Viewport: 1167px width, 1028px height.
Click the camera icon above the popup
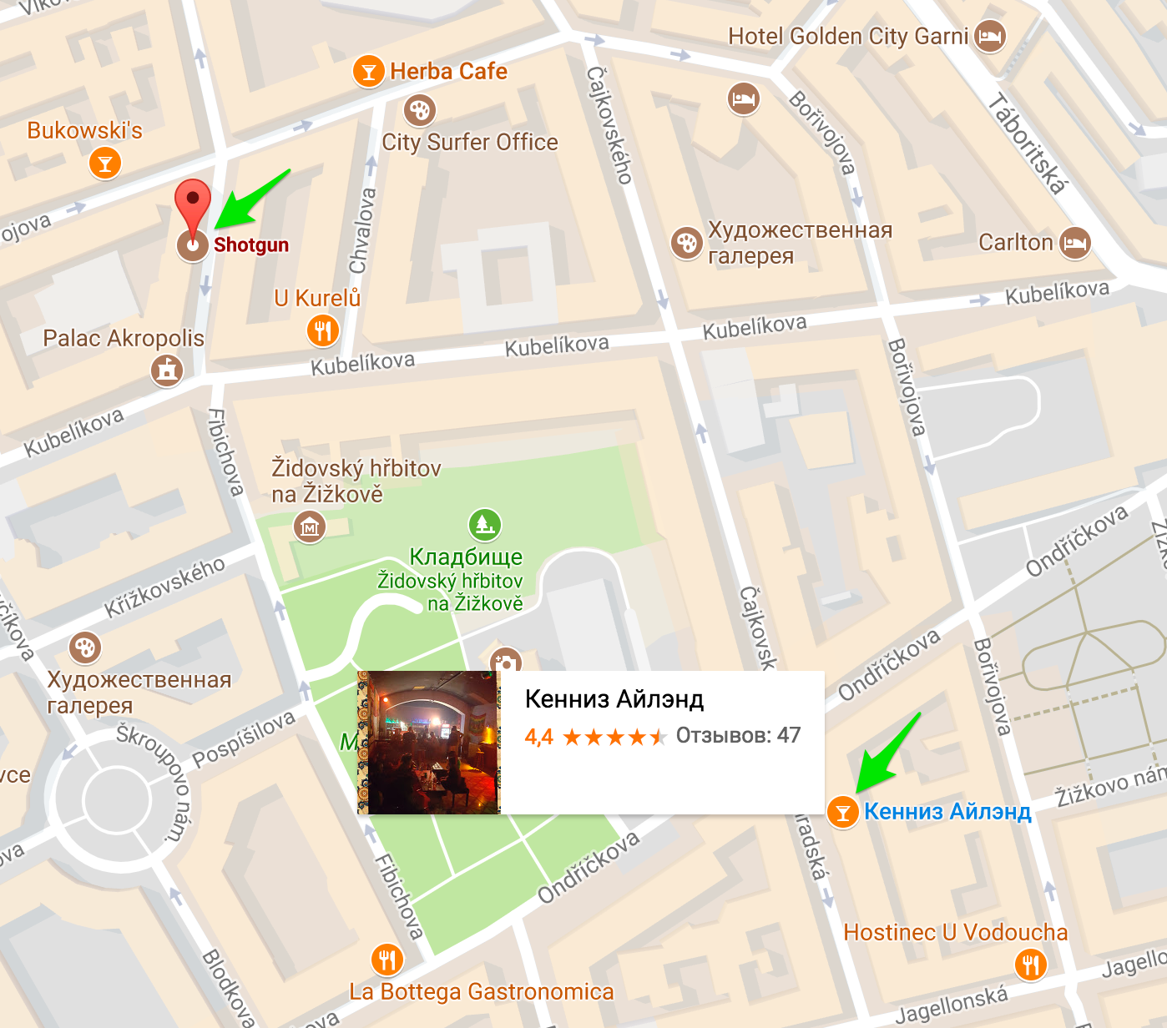[506, 661]
